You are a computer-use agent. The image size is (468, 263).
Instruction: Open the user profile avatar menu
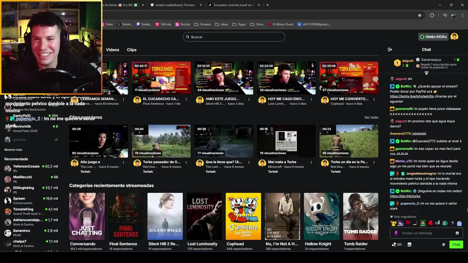pos(454,37)
